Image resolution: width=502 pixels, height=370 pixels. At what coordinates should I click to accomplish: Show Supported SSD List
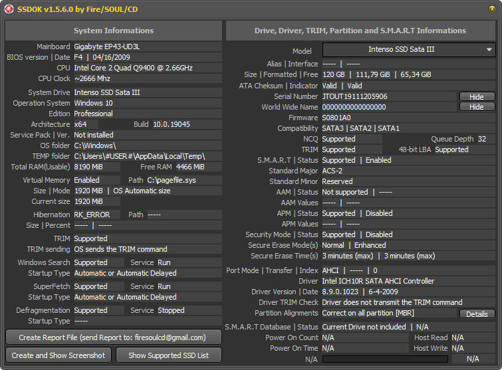pyautogui.click(x=168, y=355)
